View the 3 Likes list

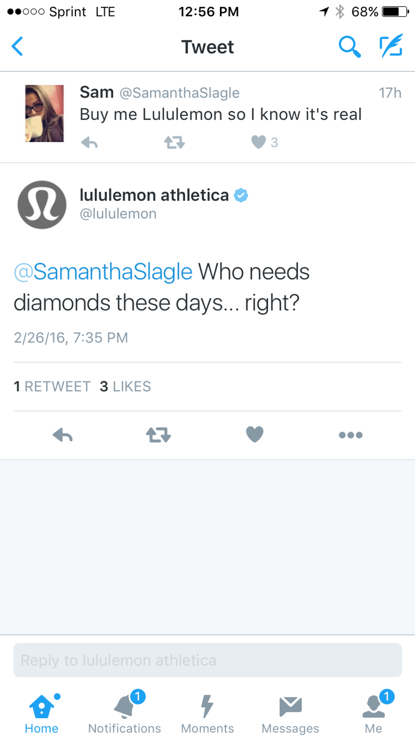point(125,387)
